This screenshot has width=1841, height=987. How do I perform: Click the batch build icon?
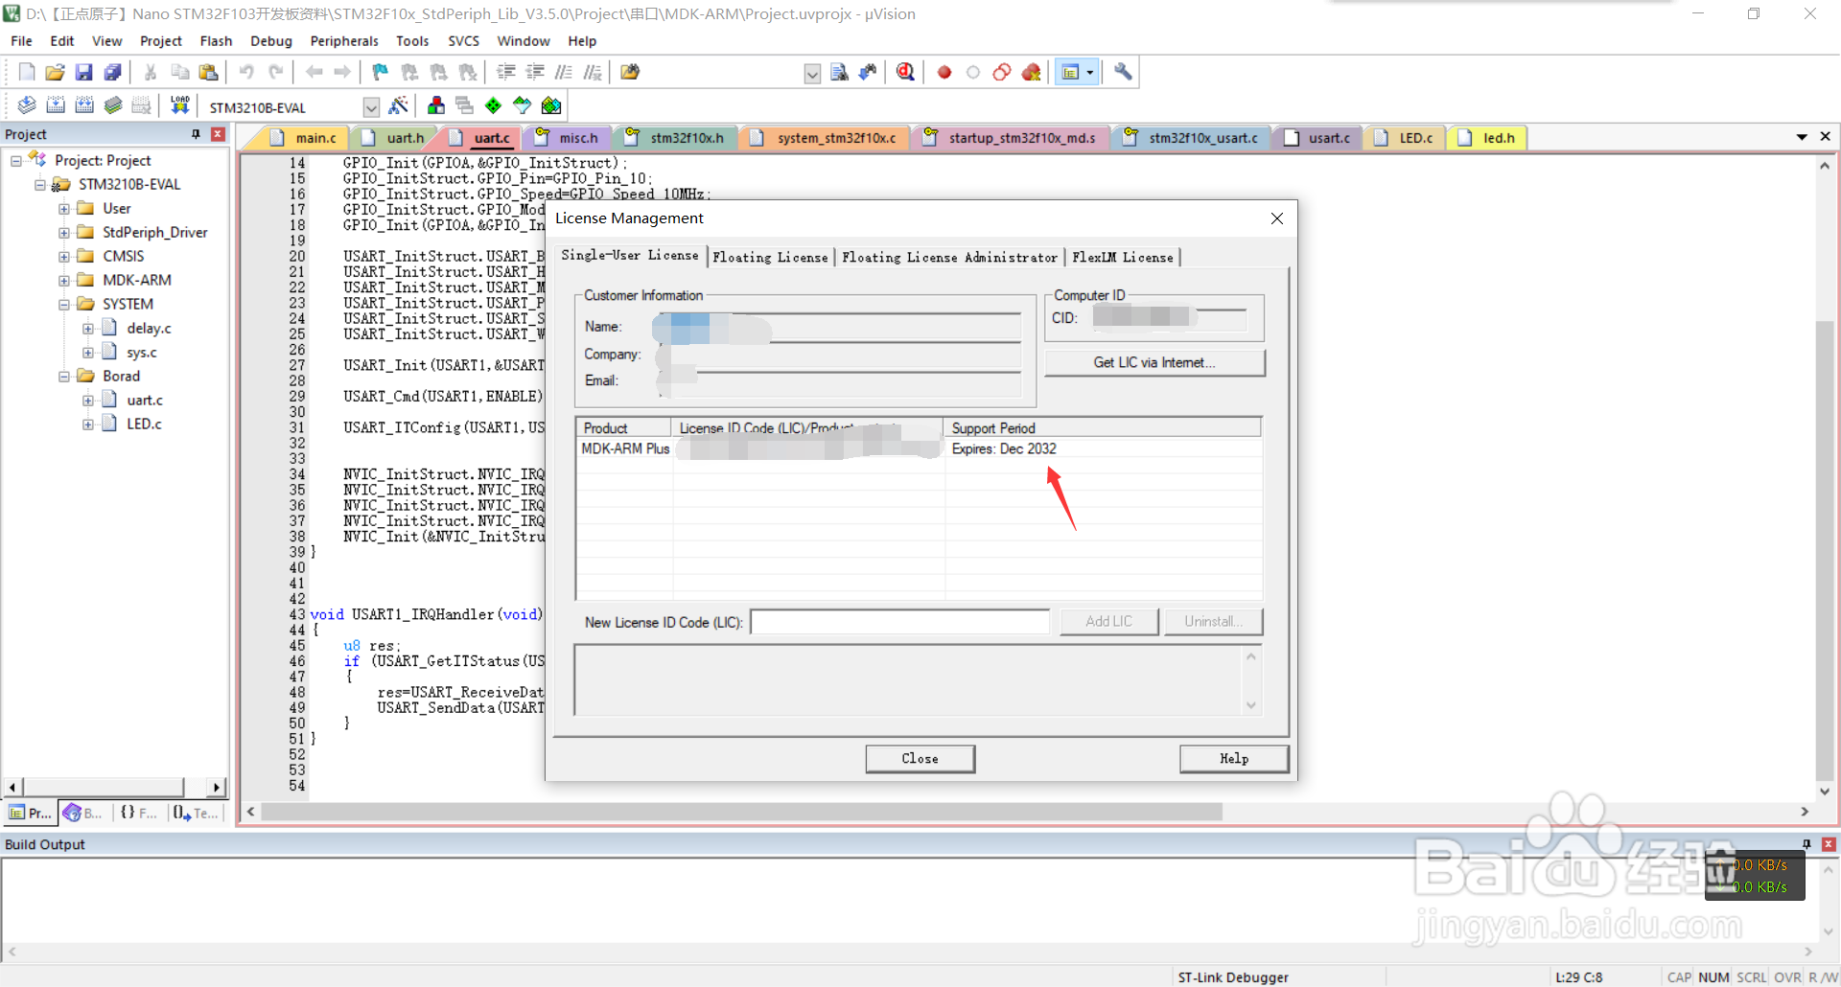pyautogui.click(x=113, y=105)
